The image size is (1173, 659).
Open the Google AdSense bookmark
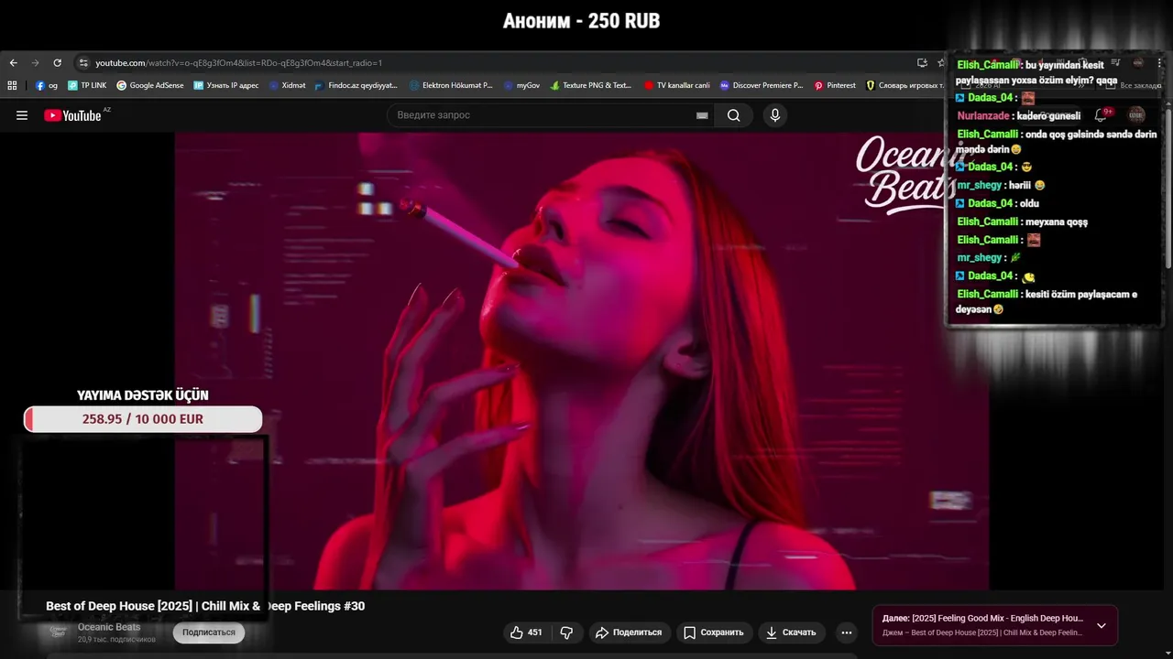pyautogui.click(x=150, y=85)
